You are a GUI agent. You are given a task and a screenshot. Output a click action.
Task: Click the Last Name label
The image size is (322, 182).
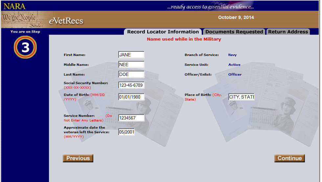click(74, 74)
